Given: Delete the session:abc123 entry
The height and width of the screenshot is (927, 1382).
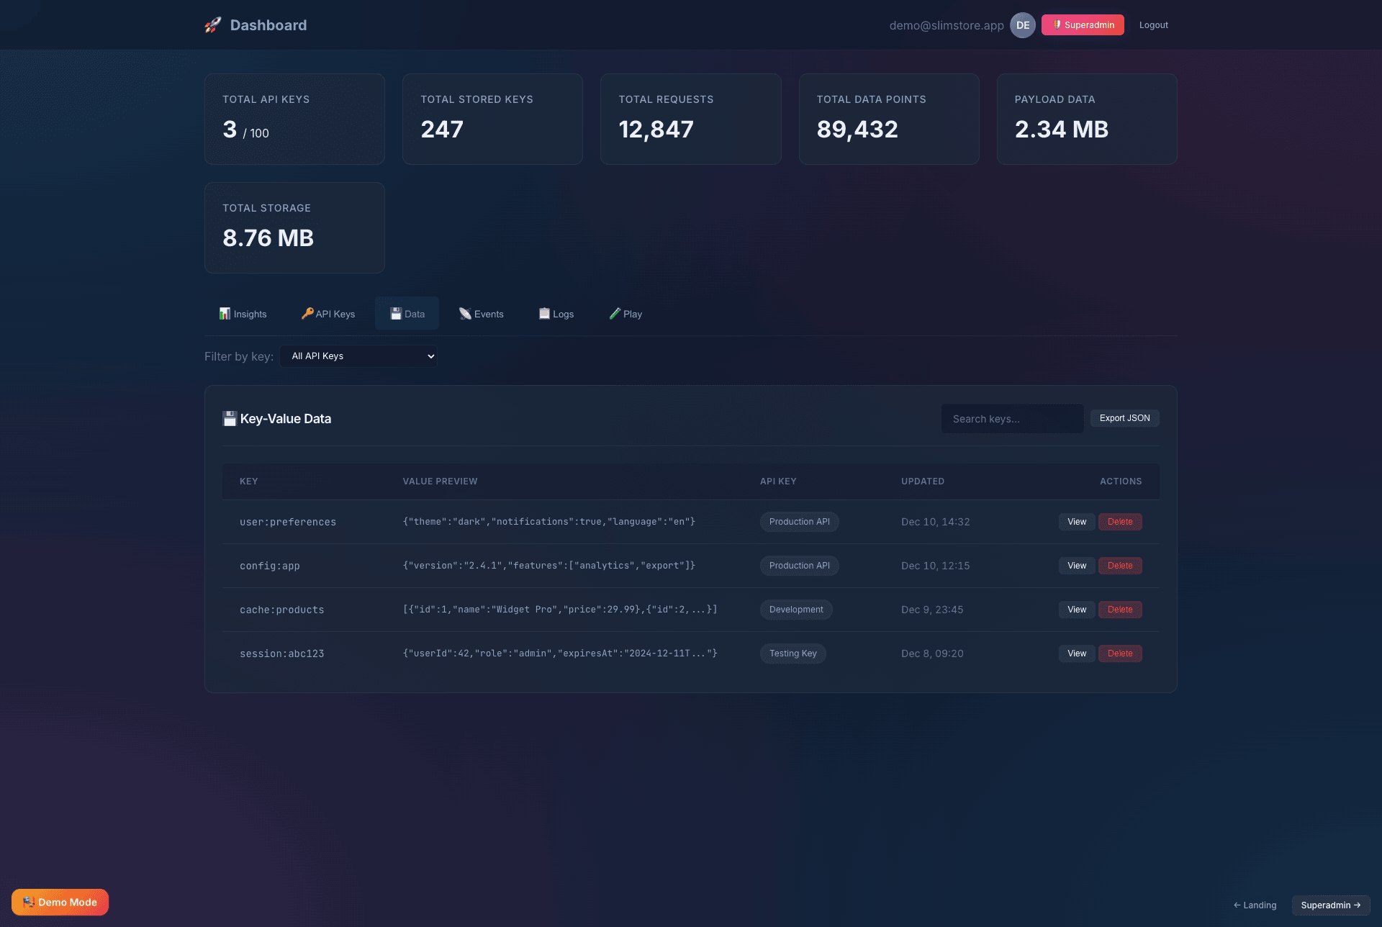Looking at the screenshot, I should point(1119,654).
